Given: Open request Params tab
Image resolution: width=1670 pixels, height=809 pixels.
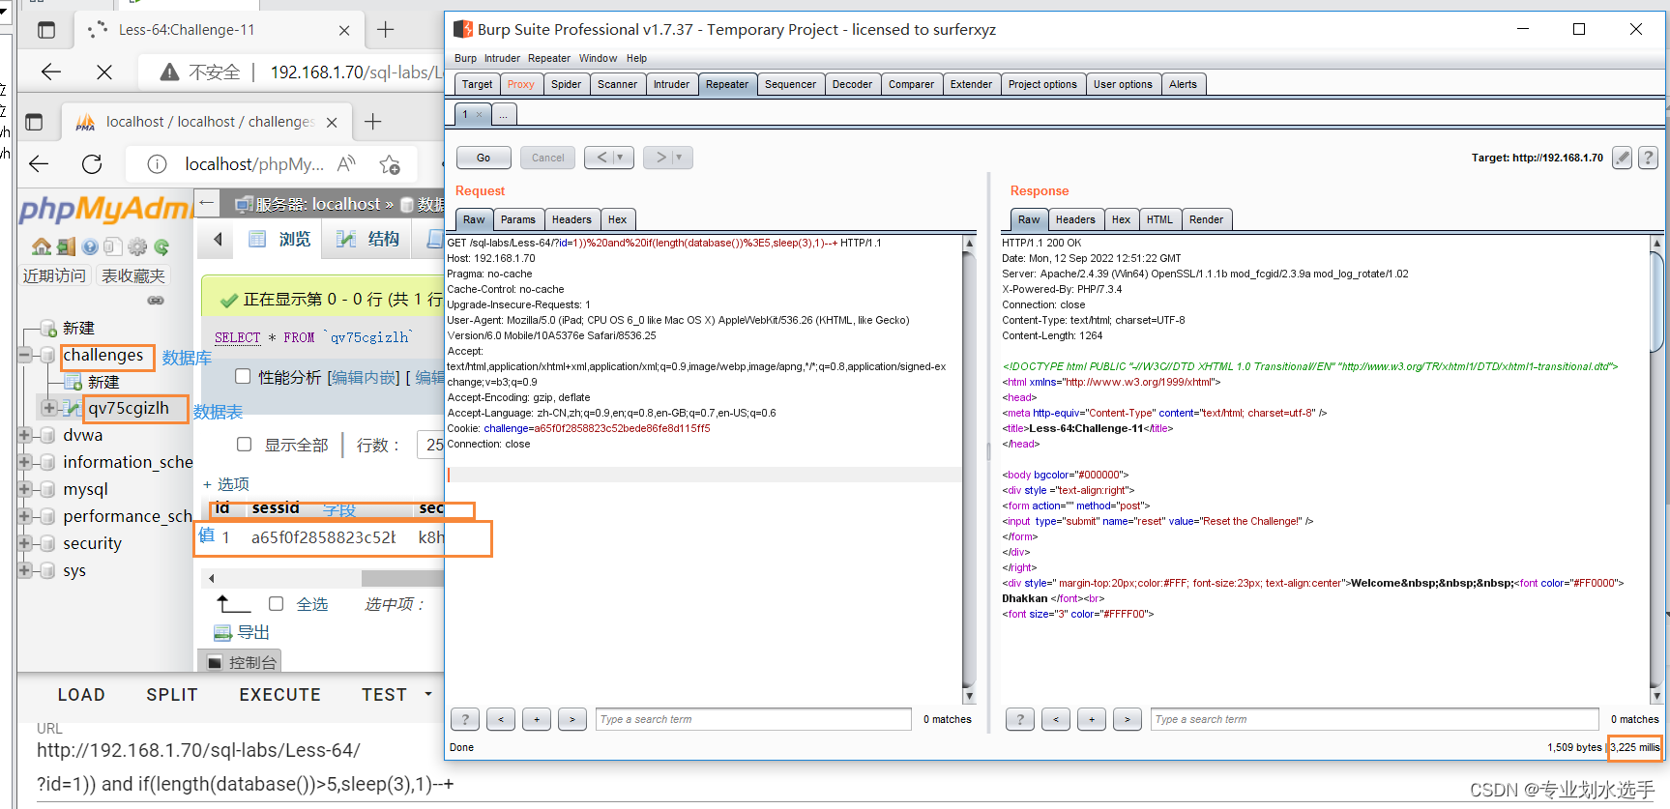Looking at the screenshot, I should (x=518, y=219).
